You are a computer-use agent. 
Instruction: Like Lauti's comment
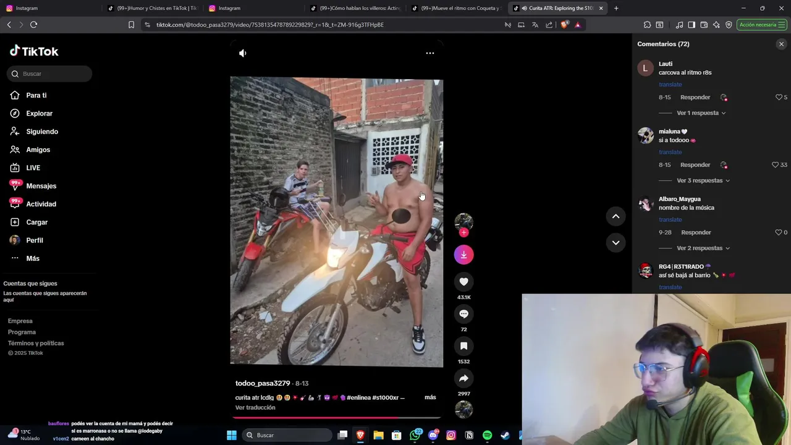tap(779, 97)
